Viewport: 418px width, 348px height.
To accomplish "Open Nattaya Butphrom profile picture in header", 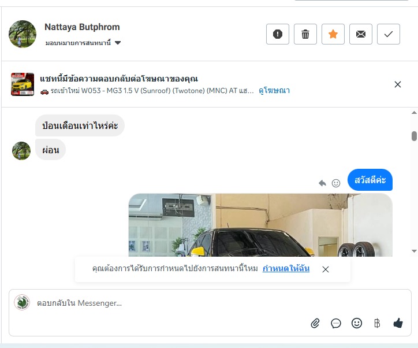I will pos(23,34).
